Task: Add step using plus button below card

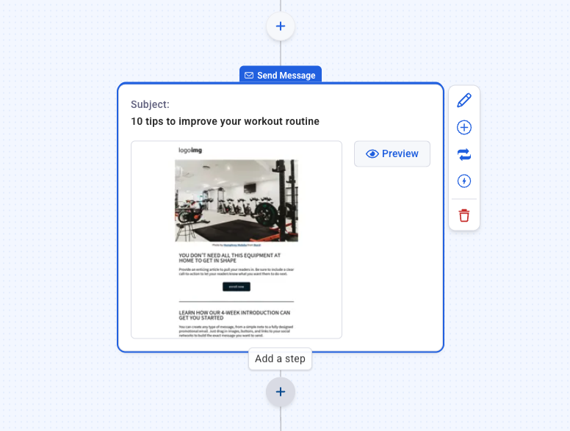Action: tap(281, 392)
